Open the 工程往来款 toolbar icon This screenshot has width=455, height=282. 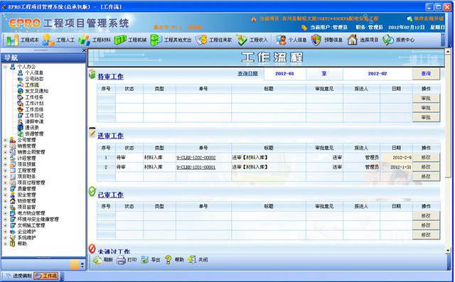pyautogui.click(x=201, y=40)
